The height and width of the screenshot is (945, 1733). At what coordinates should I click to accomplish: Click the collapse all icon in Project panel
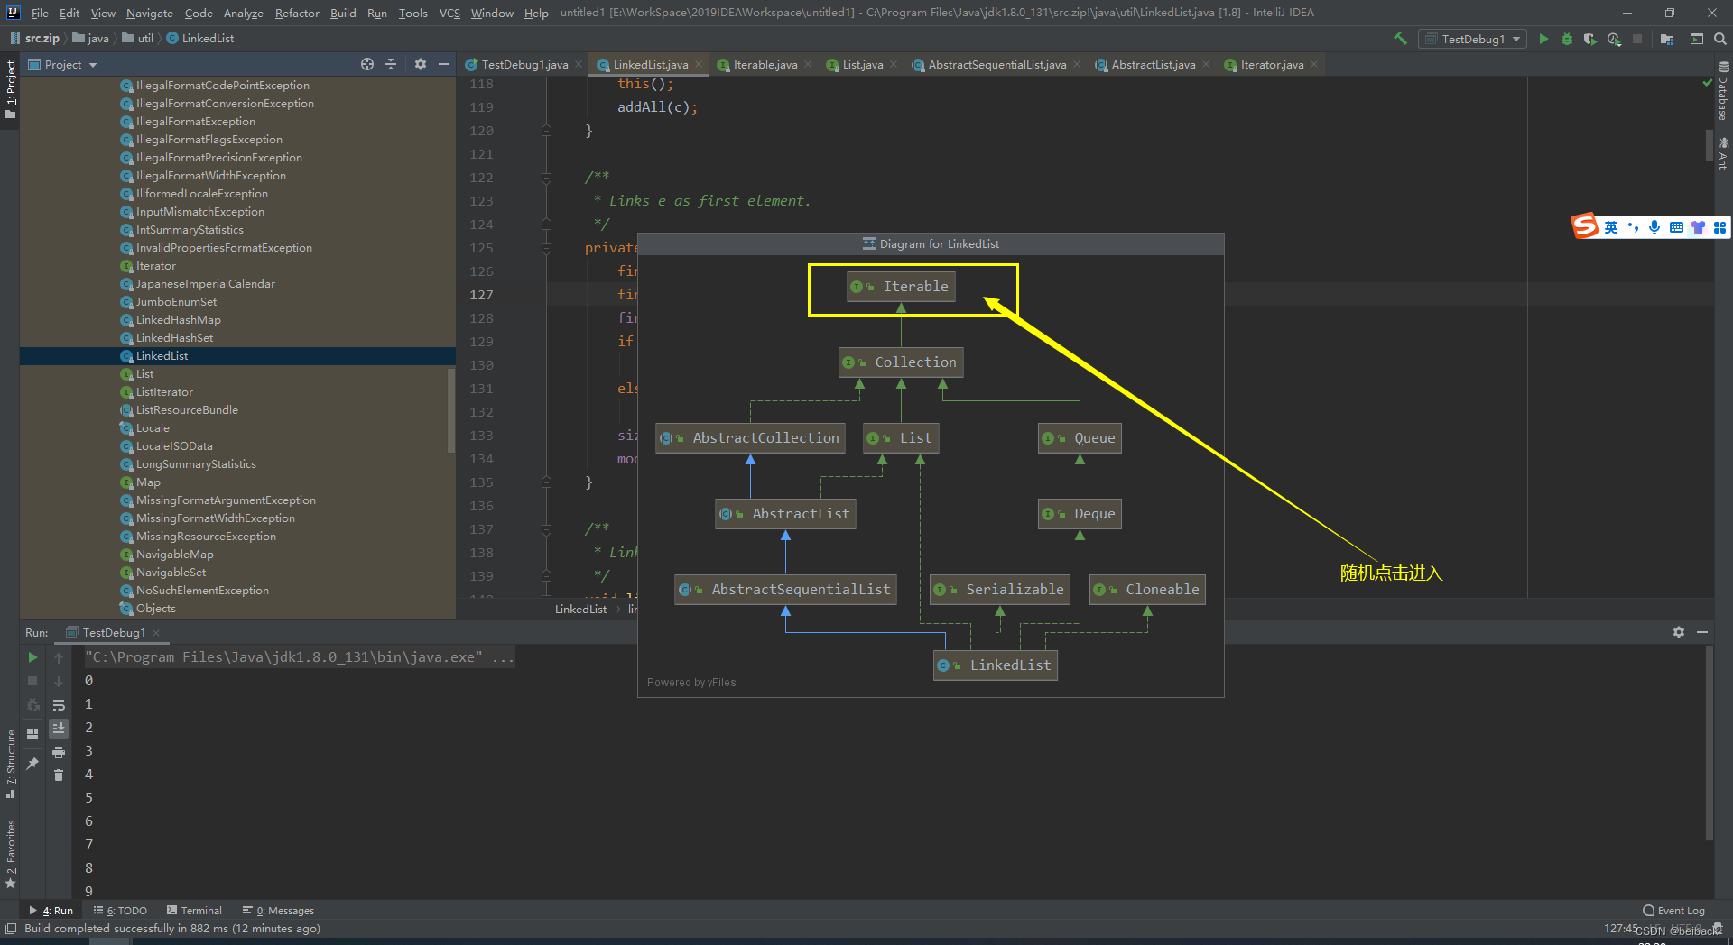tap(391, 64)
